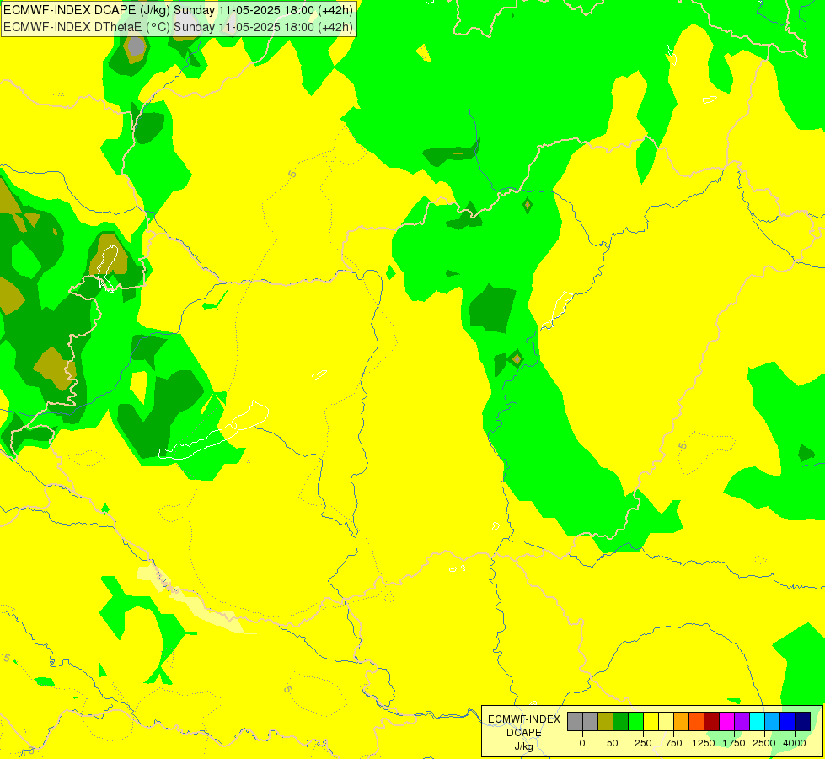This screenshot has height=759, width=825.
Task: Click the red-orange legend swatch
Action: (697, 721)
